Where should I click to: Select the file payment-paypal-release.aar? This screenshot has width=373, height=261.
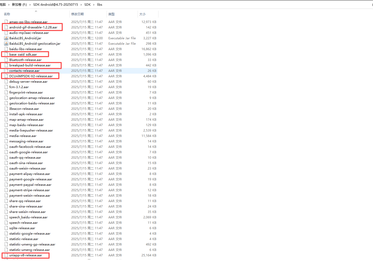[30, 185]
